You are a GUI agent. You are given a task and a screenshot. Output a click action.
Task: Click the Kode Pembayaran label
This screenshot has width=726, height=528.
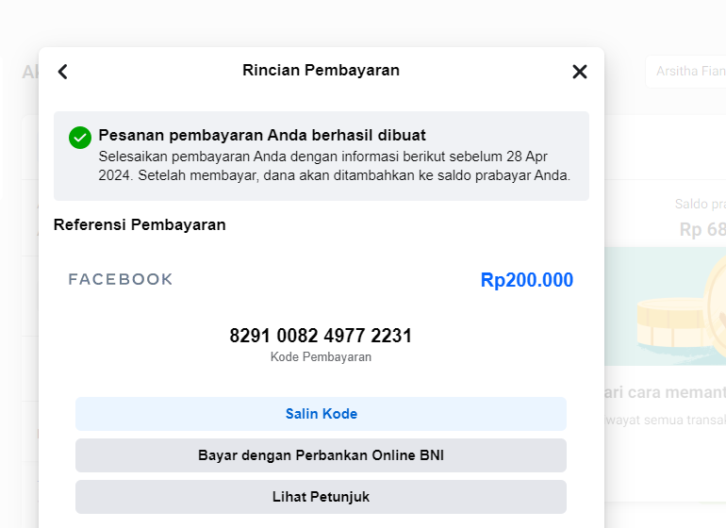click(321, 357)
